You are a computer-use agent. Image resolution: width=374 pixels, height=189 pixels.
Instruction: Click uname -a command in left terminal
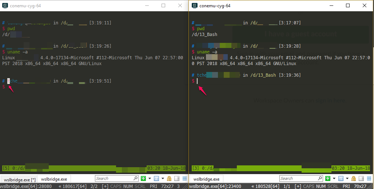(17, 52)
